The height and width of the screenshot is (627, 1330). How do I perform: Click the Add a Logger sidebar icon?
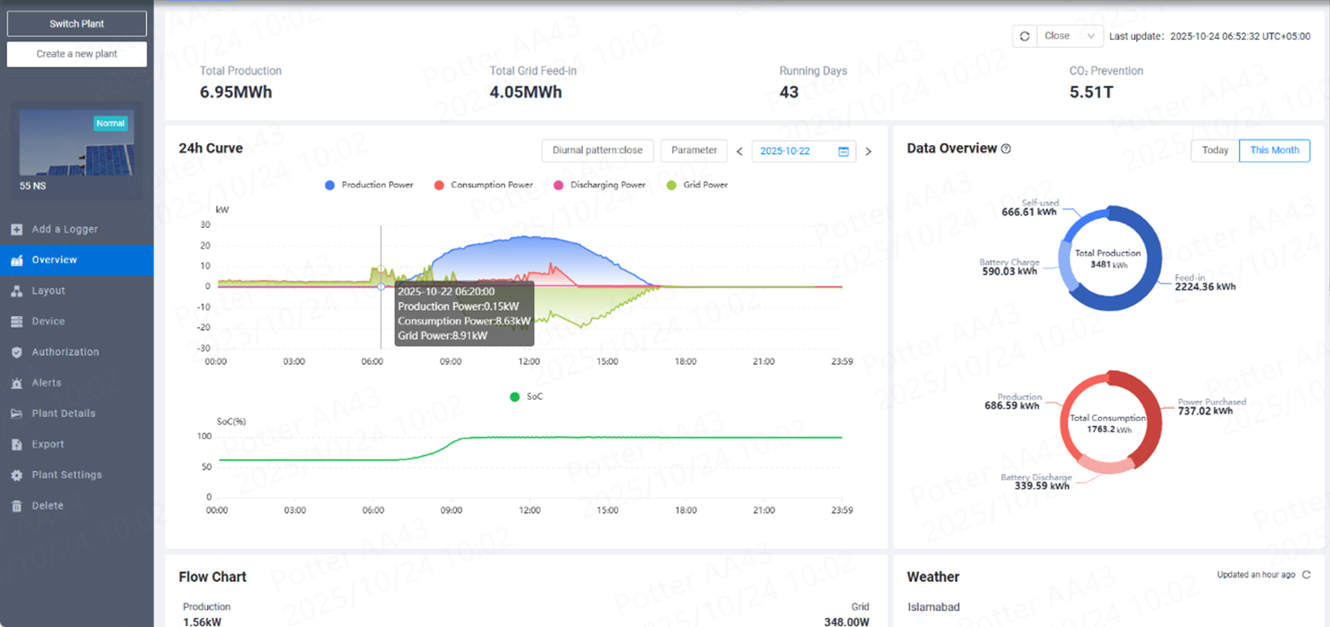tap(16, 230)
